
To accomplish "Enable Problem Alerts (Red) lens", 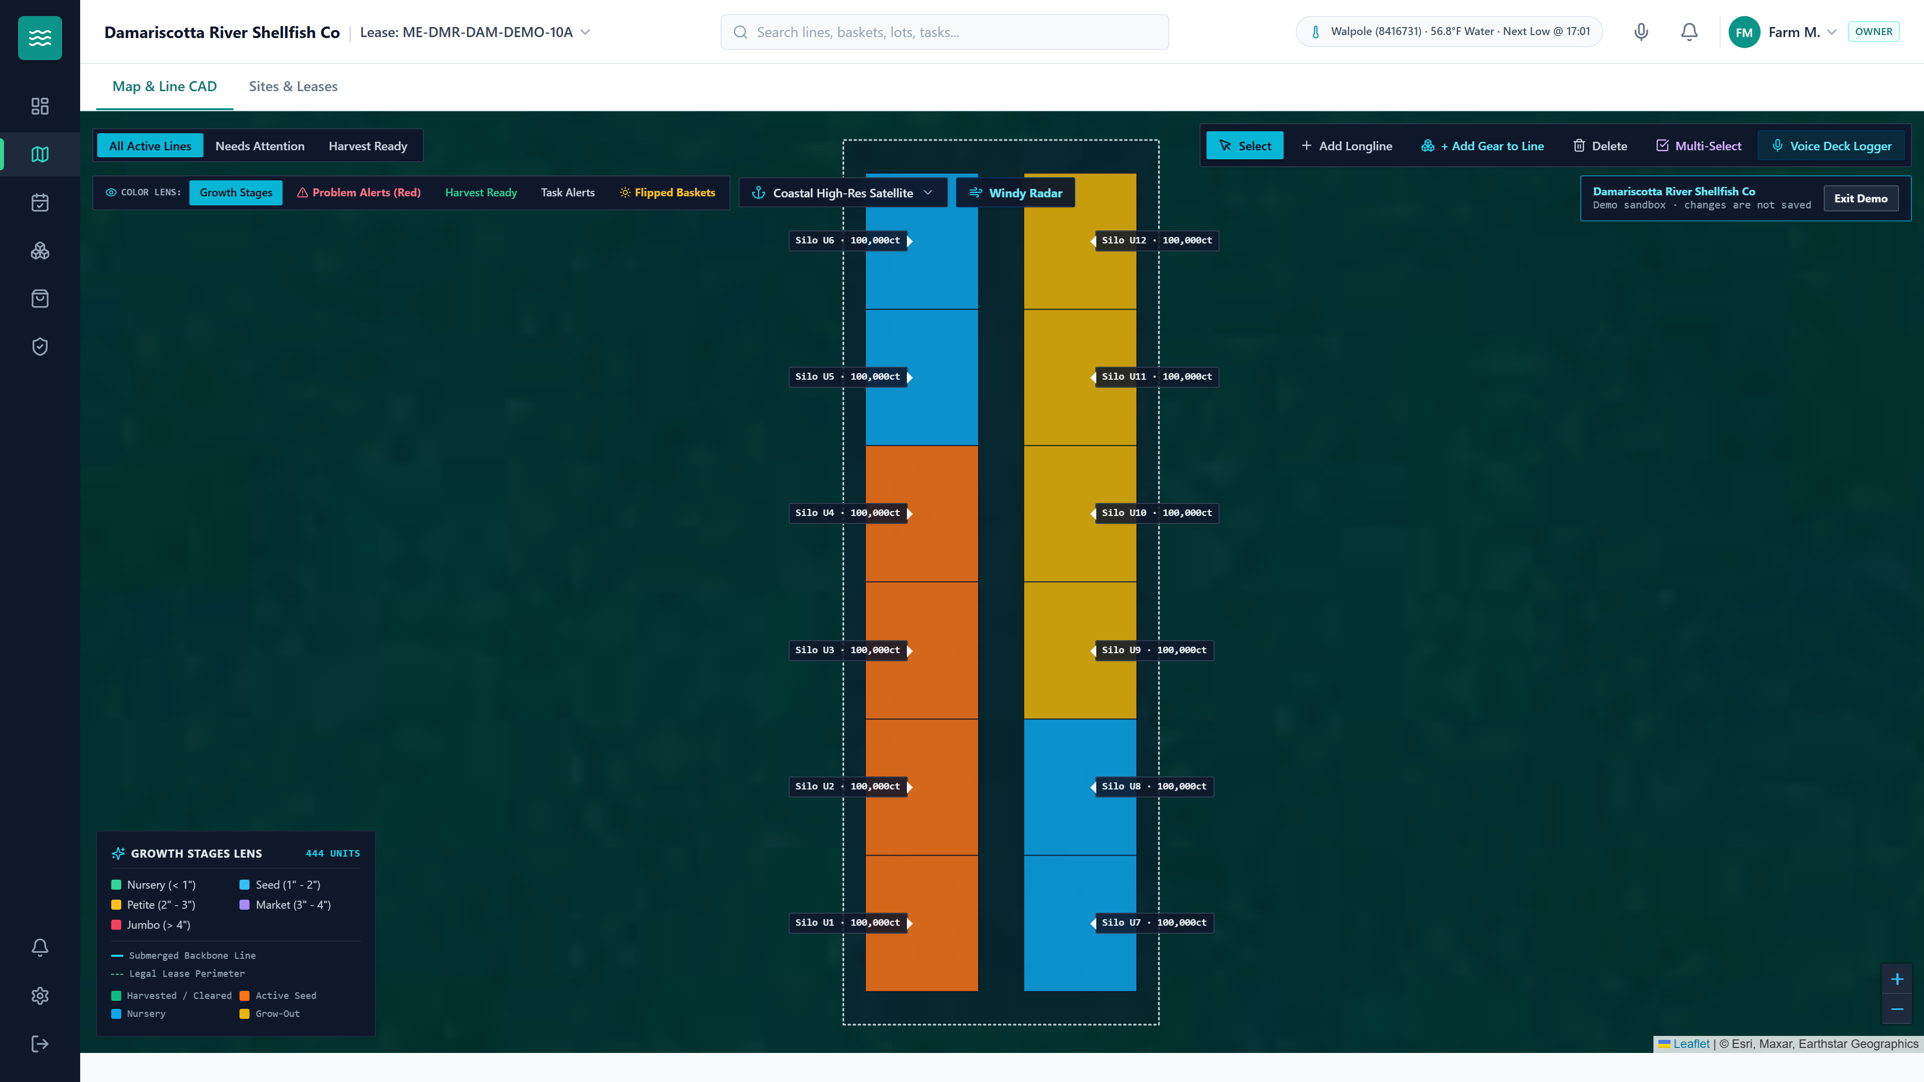I will tap(359, 193).
